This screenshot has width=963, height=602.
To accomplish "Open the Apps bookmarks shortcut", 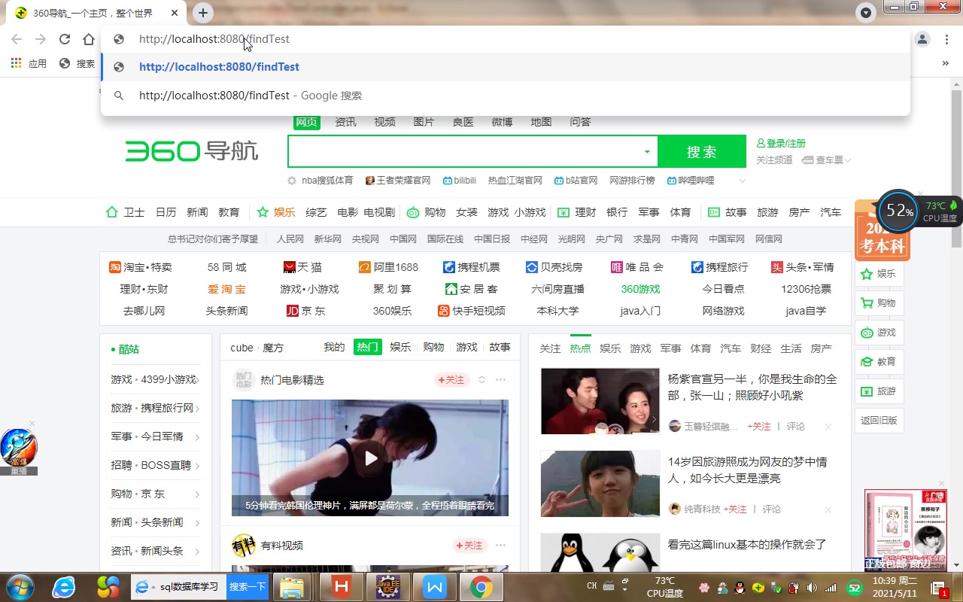I will coord(29,63).
